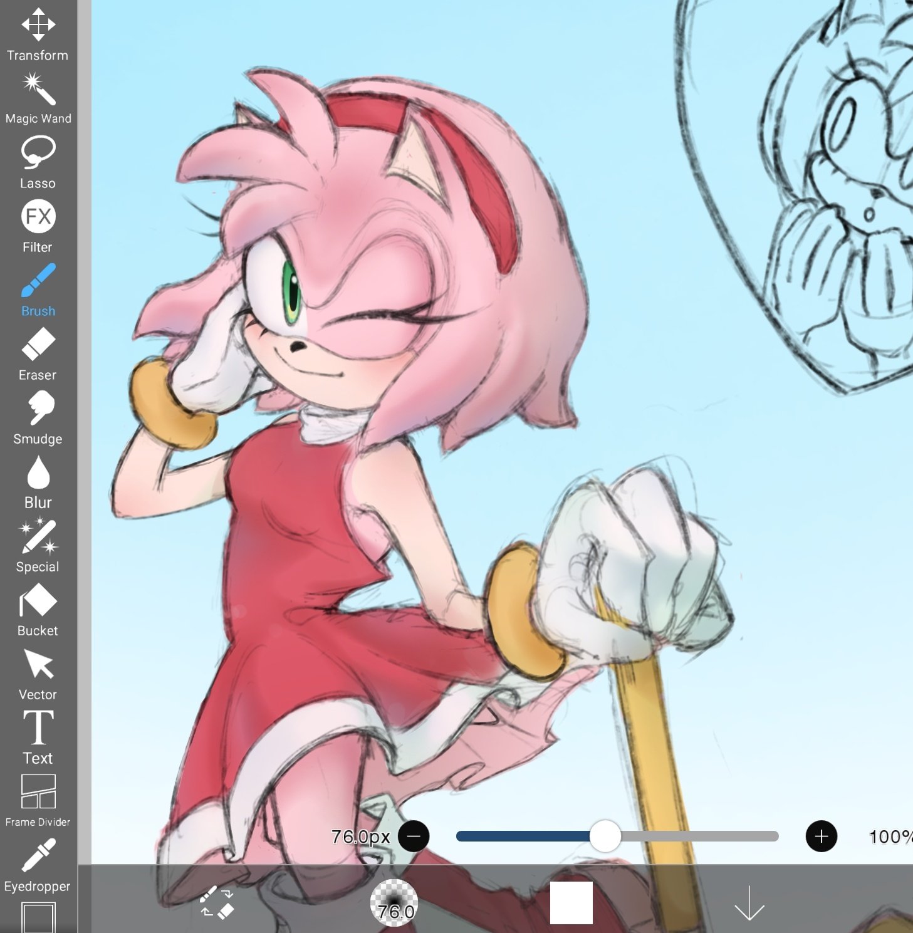The height and width of the screenshot is (933, 913).
Task: Open the white color swatch
Action: pos(571,903)
